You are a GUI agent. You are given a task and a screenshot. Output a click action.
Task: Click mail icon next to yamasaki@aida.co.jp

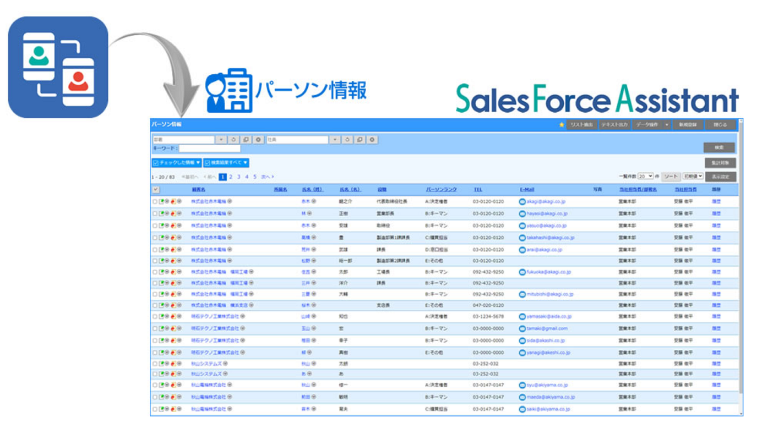click(x=522, y=317)
